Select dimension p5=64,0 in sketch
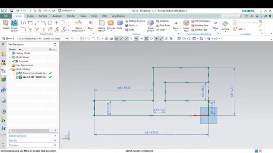273x153 pixels. (124, 88)
